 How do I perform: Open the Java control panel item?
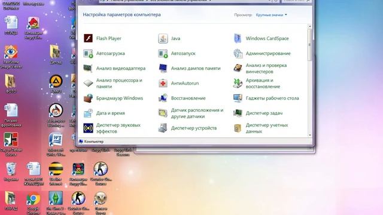pos(169,38)
